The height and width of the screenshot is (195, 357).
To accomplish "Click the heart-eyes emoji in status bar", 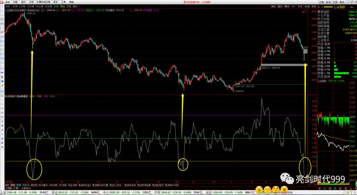I will click(x=276, y=190).
